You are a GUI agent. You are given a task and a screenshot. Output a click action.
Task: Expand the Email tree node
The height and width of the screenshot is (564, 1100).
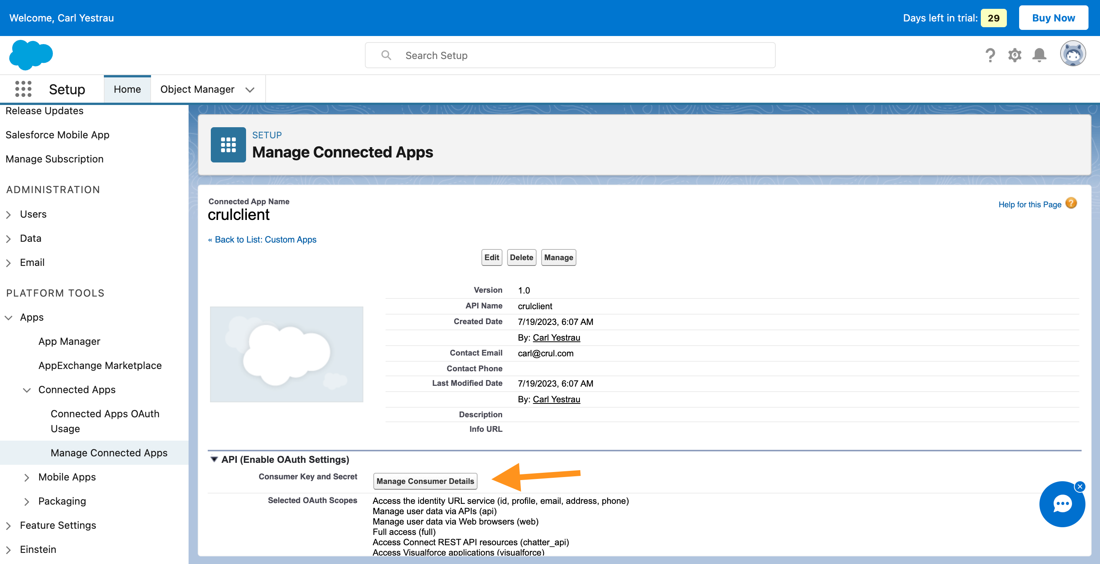(x=8, y=262)
